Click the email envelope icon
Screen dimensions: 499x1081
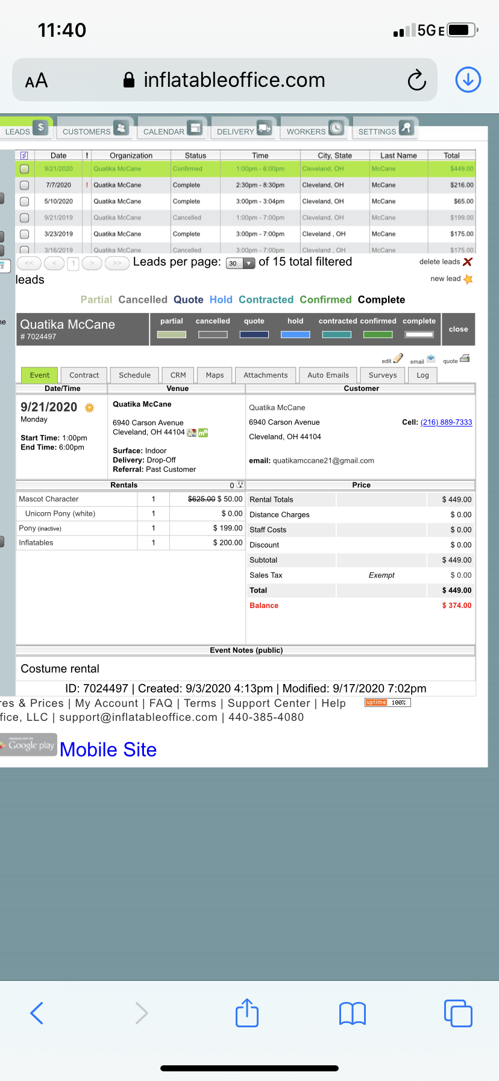[x=431, y=359]
